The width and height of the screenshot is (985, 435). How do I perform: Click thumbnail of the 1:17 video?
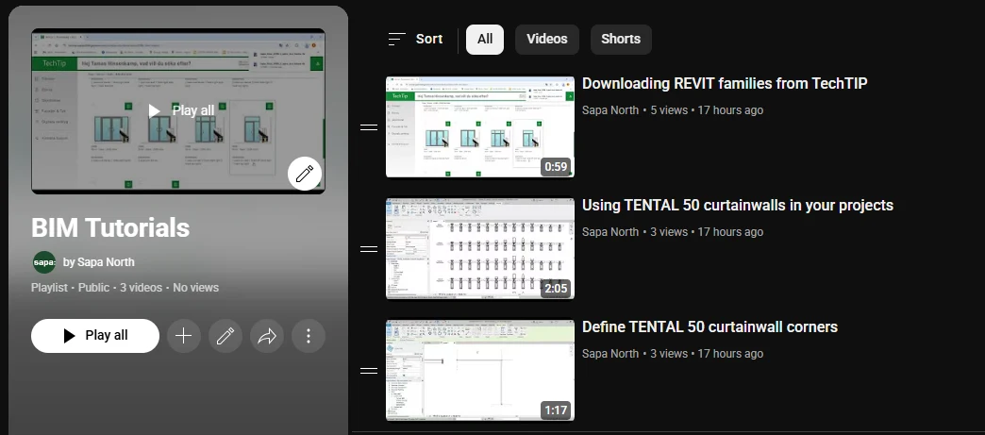pyautogui.click(x=480, y=370)
